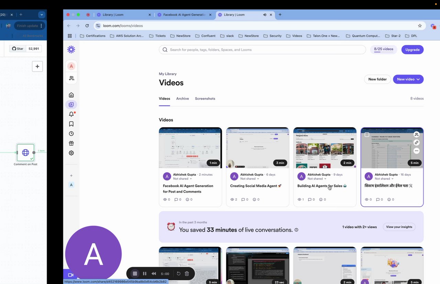Open Facebook AI Agent Generation video thumbnail

click(x=190, y=148)
